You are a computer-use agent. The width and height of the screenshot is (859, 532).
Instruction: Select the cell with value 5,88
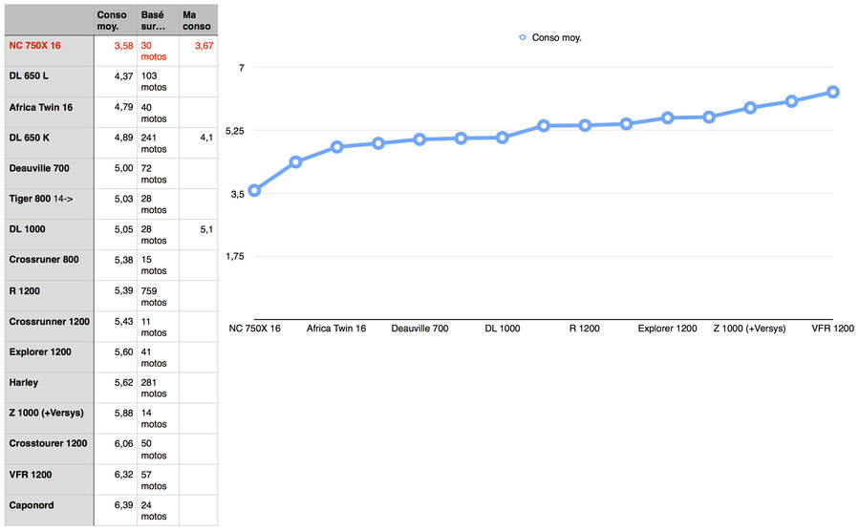pos(116,418)
